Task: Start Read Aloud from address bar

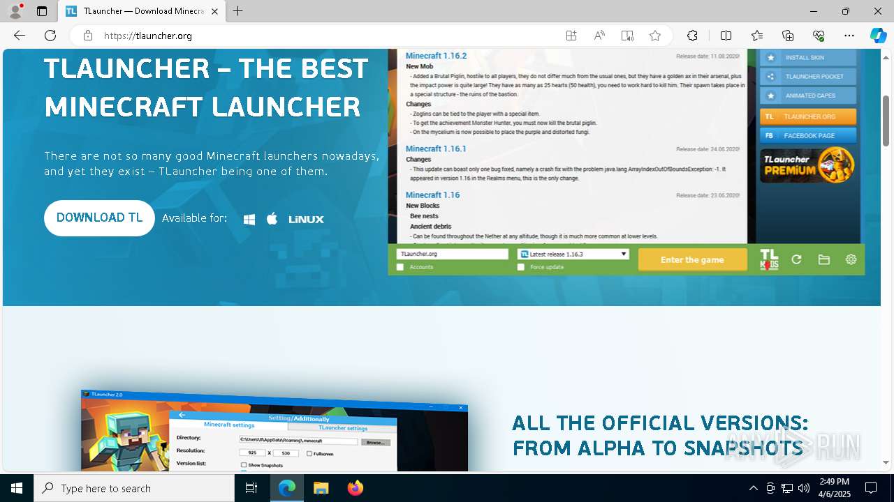Action: 599,36
